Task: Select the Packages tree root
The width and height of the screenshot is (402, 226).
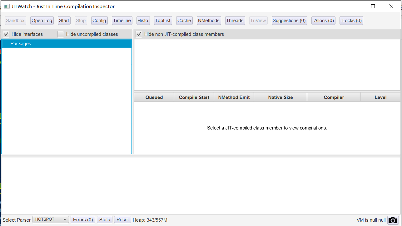Action: pos(67,44)
